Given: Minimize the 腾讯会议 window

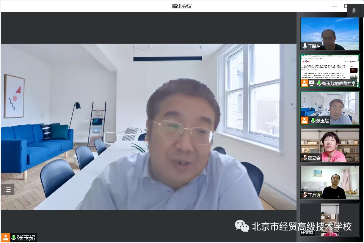Looking at the screenshot, I should pos(335,6).
